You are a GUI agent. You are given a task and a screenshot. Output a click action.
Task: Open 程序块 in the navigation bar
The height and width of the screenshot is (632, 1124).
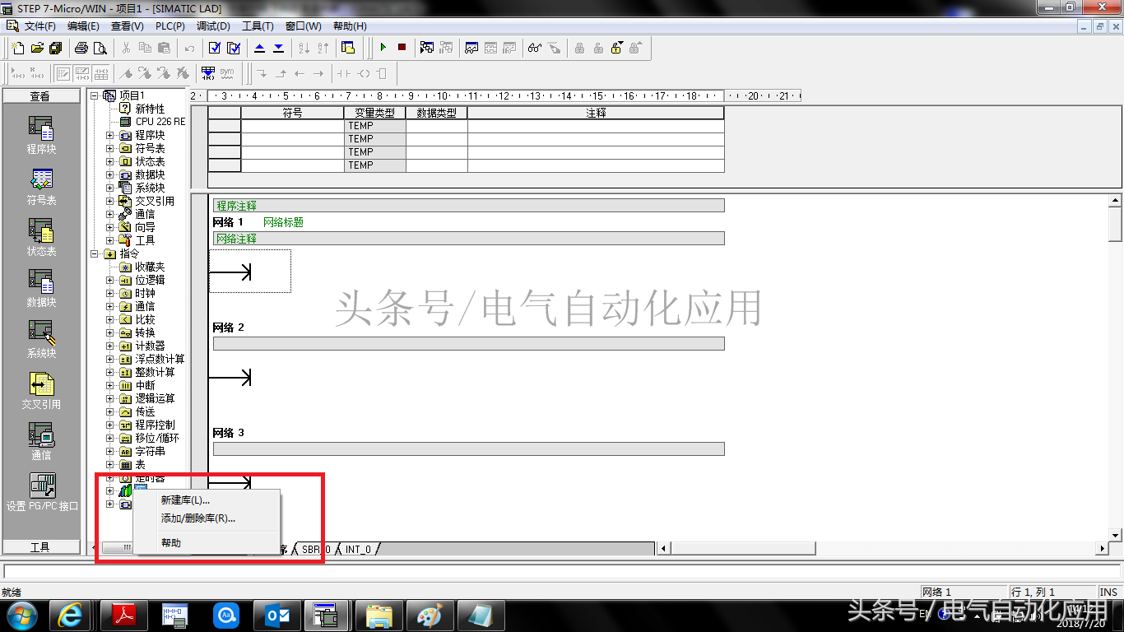coord(41,134)
